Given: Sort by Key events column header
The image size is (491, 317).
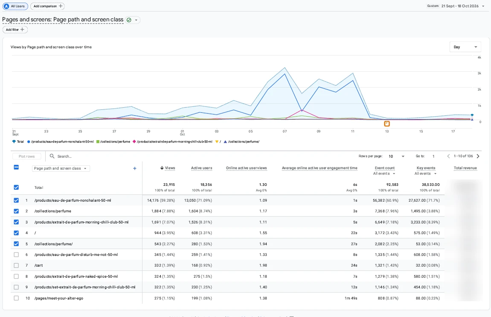Looking at the screenshot, I should click(426, 168).
